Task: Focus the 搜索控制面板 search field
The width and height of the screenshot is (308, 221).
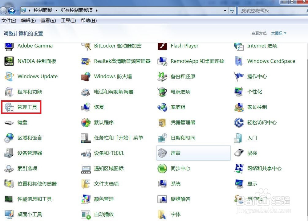Action: [x=273, y=10]
